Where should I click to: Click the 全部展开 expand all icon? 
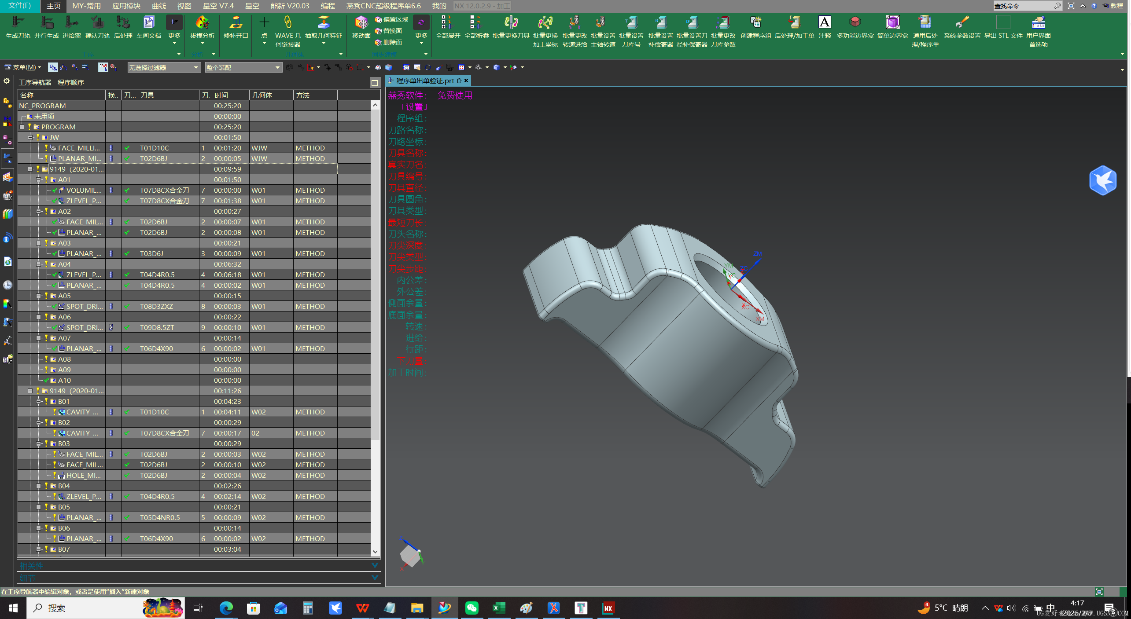point(447,23)
